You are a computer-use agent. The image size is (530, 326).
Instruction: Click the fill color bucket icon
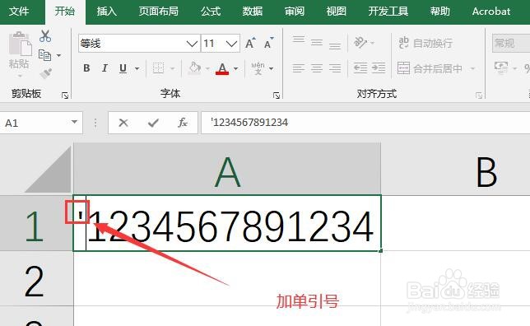(195, 68)
